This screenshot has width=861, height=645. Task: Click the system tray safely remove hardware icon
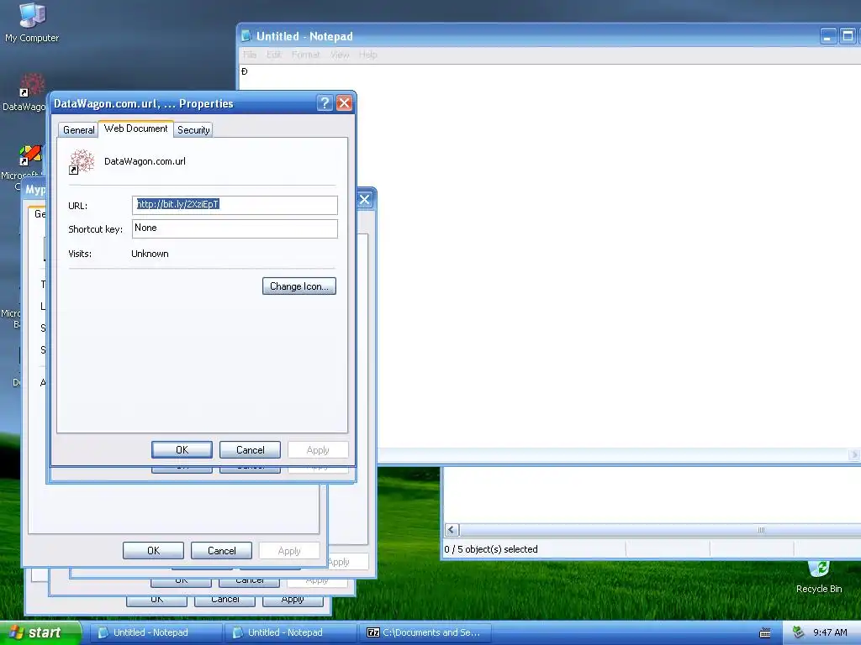(x=799, y=632)
